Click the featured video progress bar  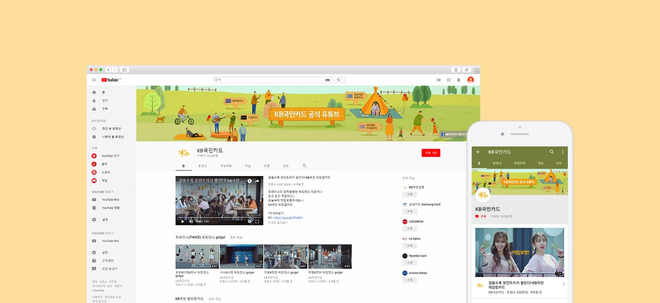(219, 217)
